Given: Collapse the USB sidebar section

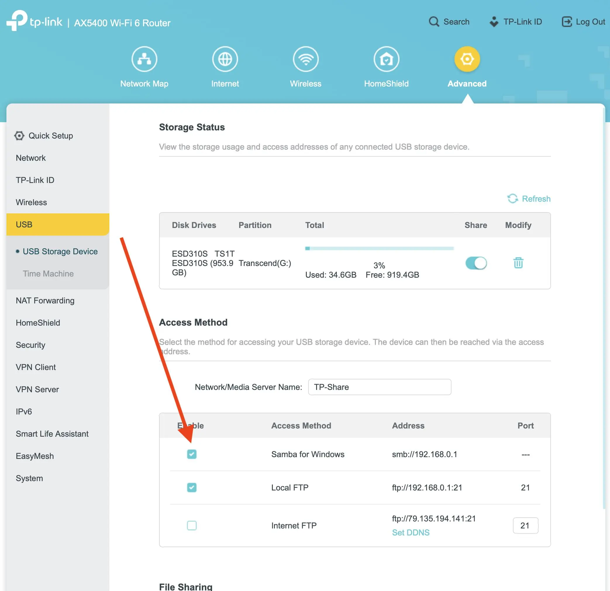Looking at the screenshot, I should pos(58,224).
